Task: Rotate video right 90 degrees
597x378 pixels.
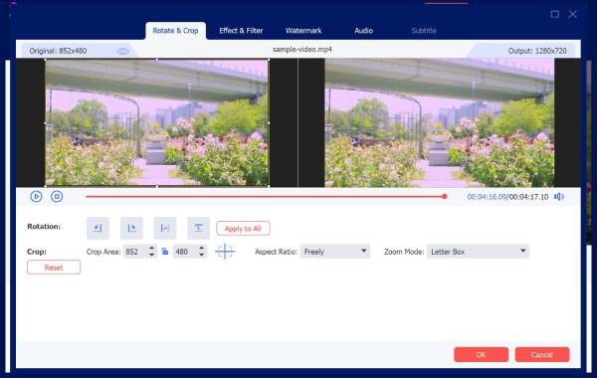Action: [x=131, y=228]
